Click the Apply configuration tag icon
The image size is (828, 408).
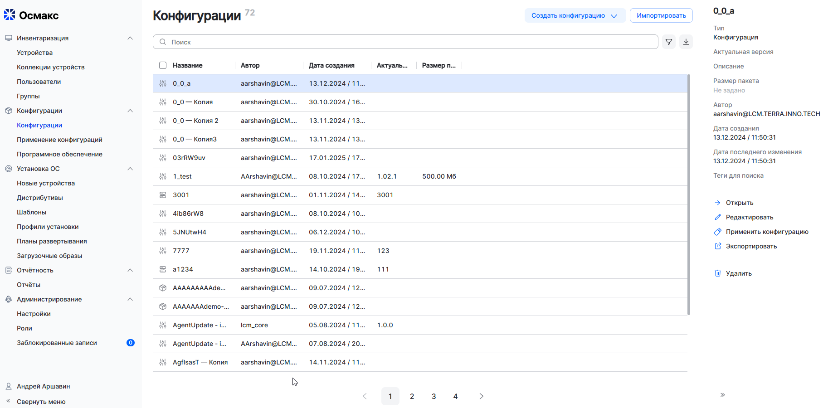tap(717, 232)
